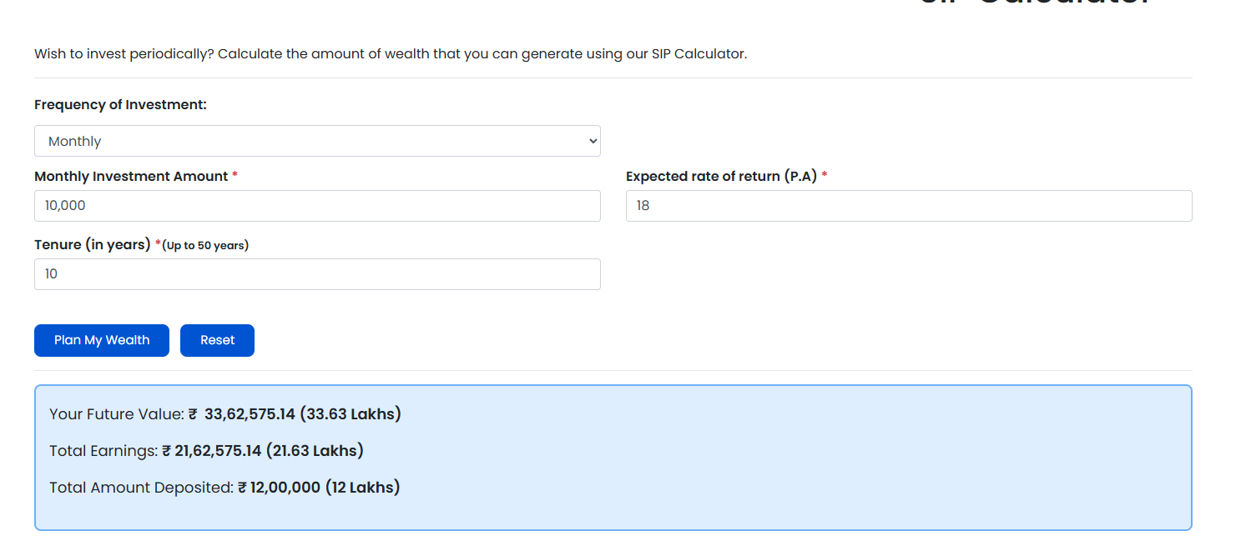Click into the Expected rate of return field
Viewport: 1246px width, 551px height.
tap(908, 206)
